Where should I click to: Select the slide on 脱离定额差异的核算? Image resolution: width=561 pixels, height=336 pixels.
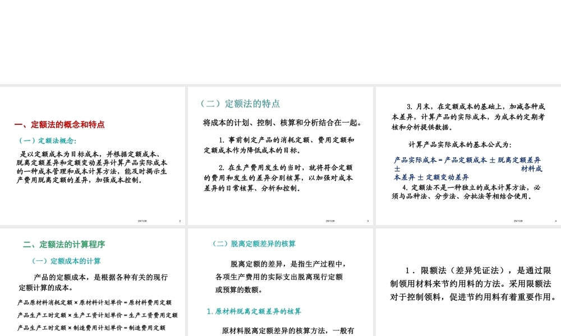point(280,280)
